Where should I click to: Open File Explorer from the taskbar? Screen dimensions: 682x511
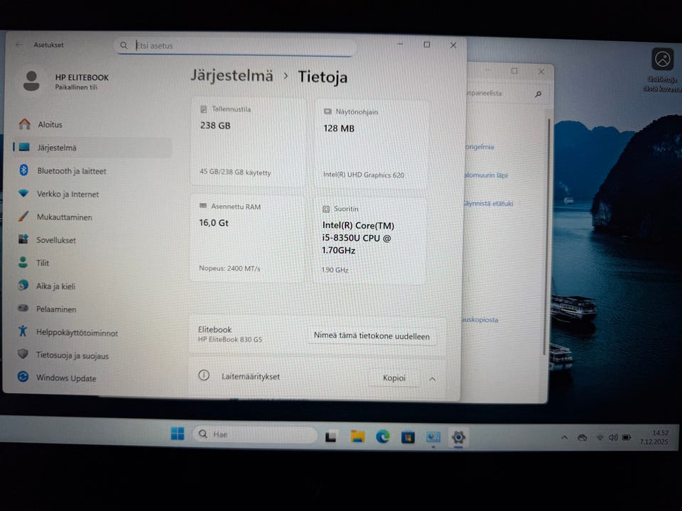[357, 436]
